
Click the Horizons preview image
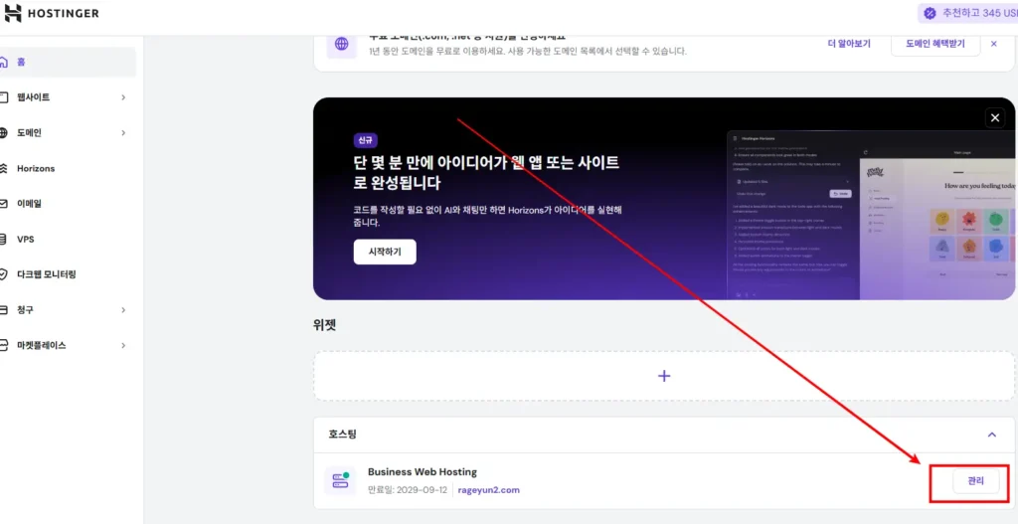(x=871, y=215)
